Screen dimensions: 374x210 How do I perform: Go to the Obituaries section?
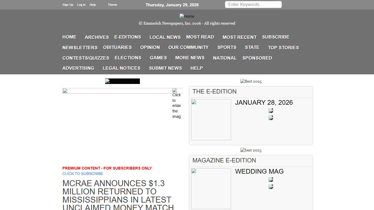pos(117,47)
